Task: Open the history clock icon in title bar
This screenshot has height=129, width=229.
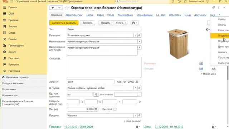Action: click(179, 1)
